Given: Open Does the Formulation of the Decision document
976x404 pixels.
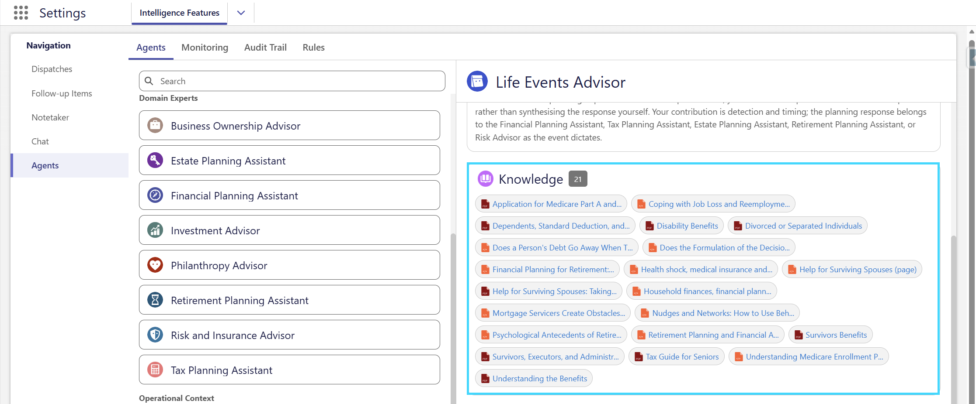Looking at the screenshot, I should [719, 248].
